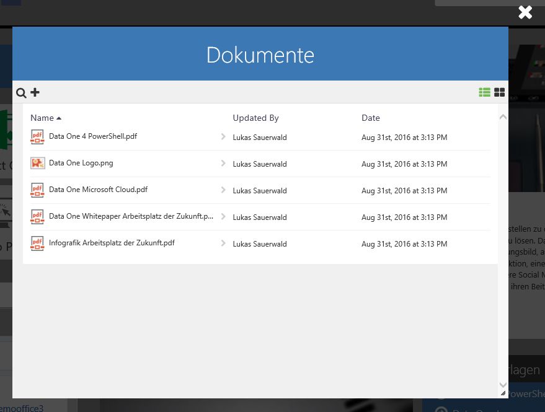The width and height of the screenshot is (545, 412).
Task: Expand chevron for Data One Logo.png
Action: coord(223,164)
